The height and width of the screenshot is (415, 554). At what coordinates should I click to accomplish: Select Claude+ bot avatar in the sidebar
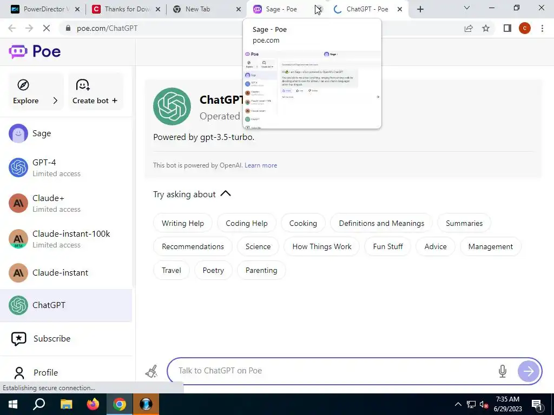(18, 203)
